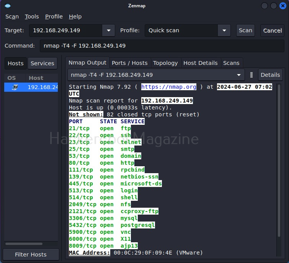
Task: Click the Target address field
Action: coord(66,30)
